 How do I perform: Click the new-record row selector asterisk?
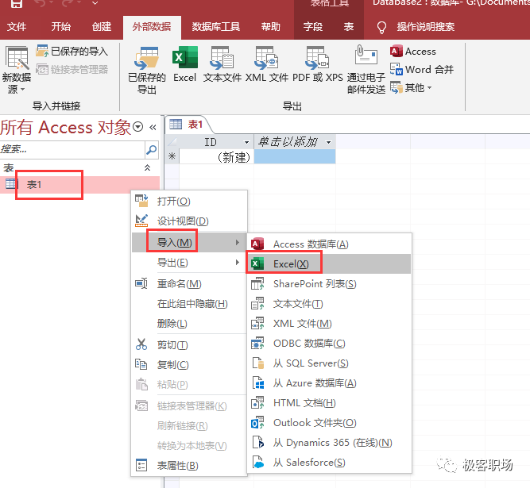172,156
